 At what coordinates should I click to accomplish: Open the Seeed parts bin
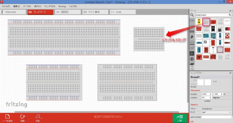[192, 42]
